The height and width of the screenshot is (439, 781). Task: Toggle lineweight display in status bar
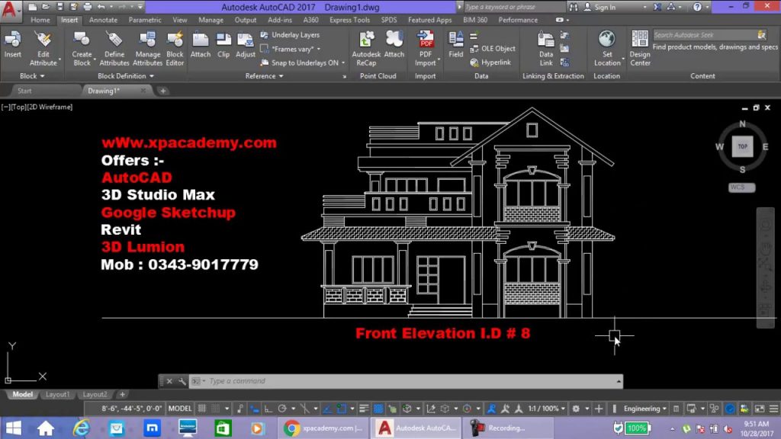[364, 409]
